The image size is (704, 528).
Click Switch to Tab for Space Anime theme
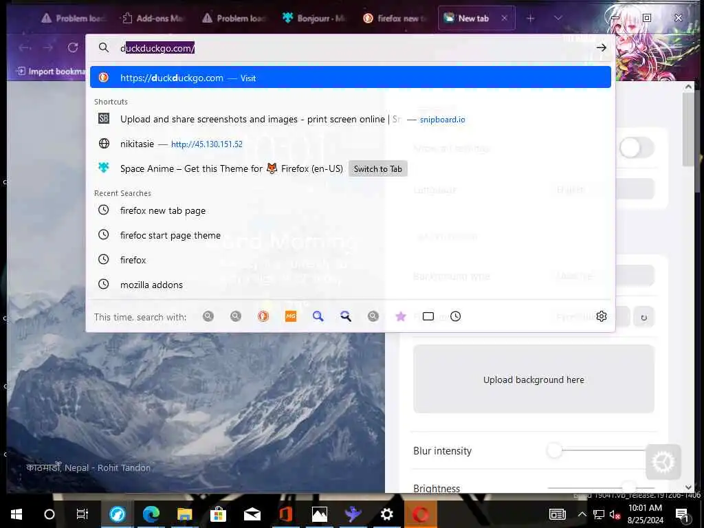tap(377, 169)
